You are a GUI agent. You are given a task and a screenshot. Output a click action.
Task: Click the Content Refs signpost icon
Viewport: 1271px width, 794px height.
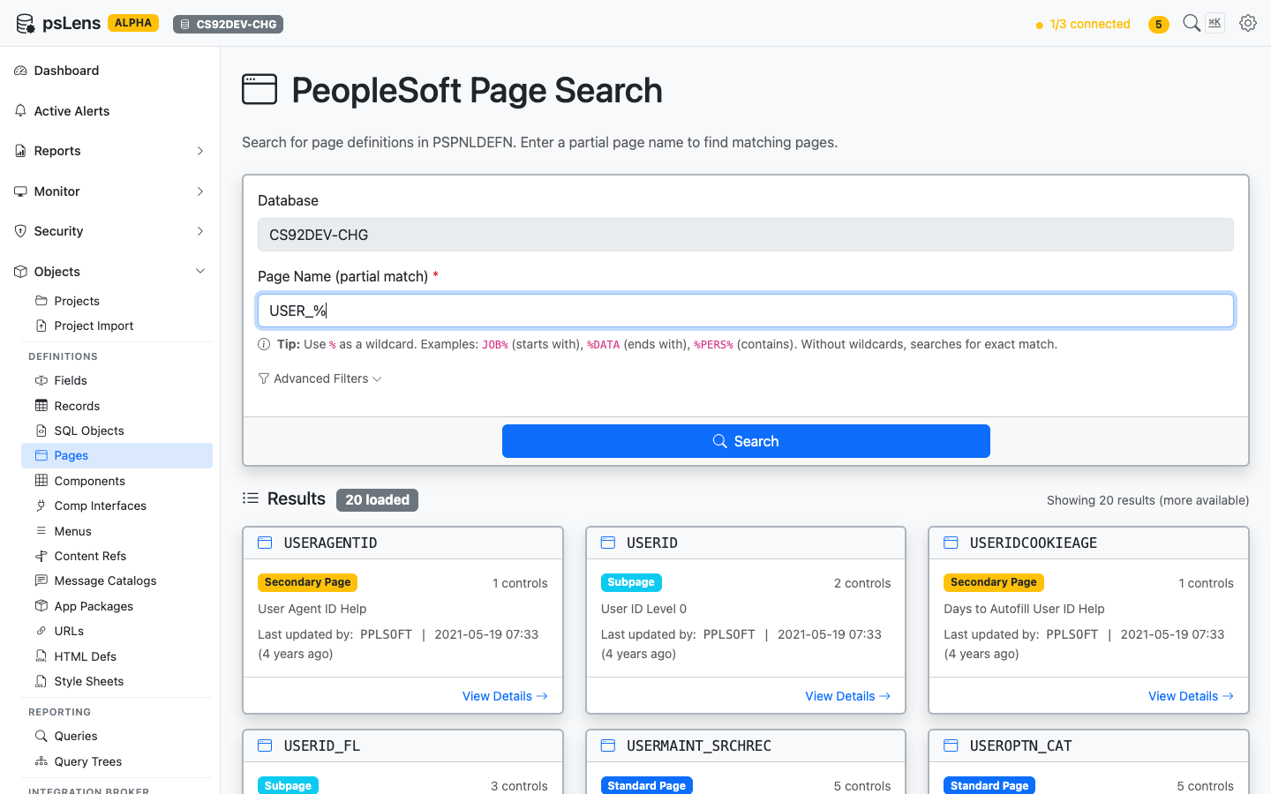coord(41,556)
